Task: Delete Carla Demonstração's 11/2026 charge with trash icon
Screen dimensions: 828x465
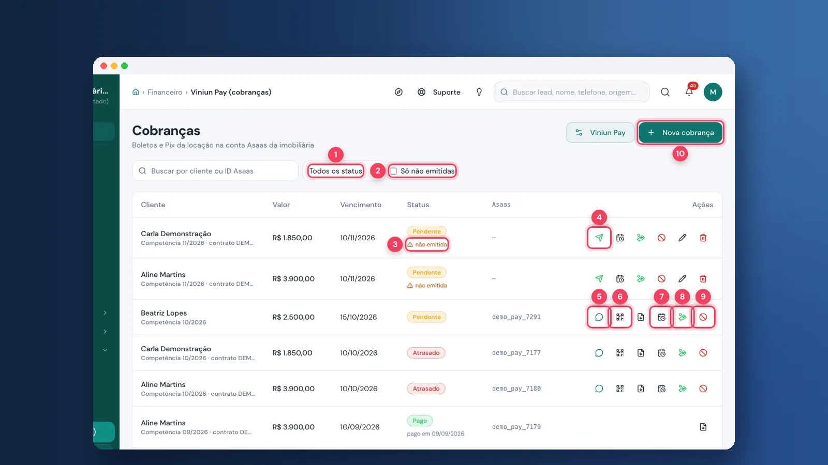Action: coord(703,238)
